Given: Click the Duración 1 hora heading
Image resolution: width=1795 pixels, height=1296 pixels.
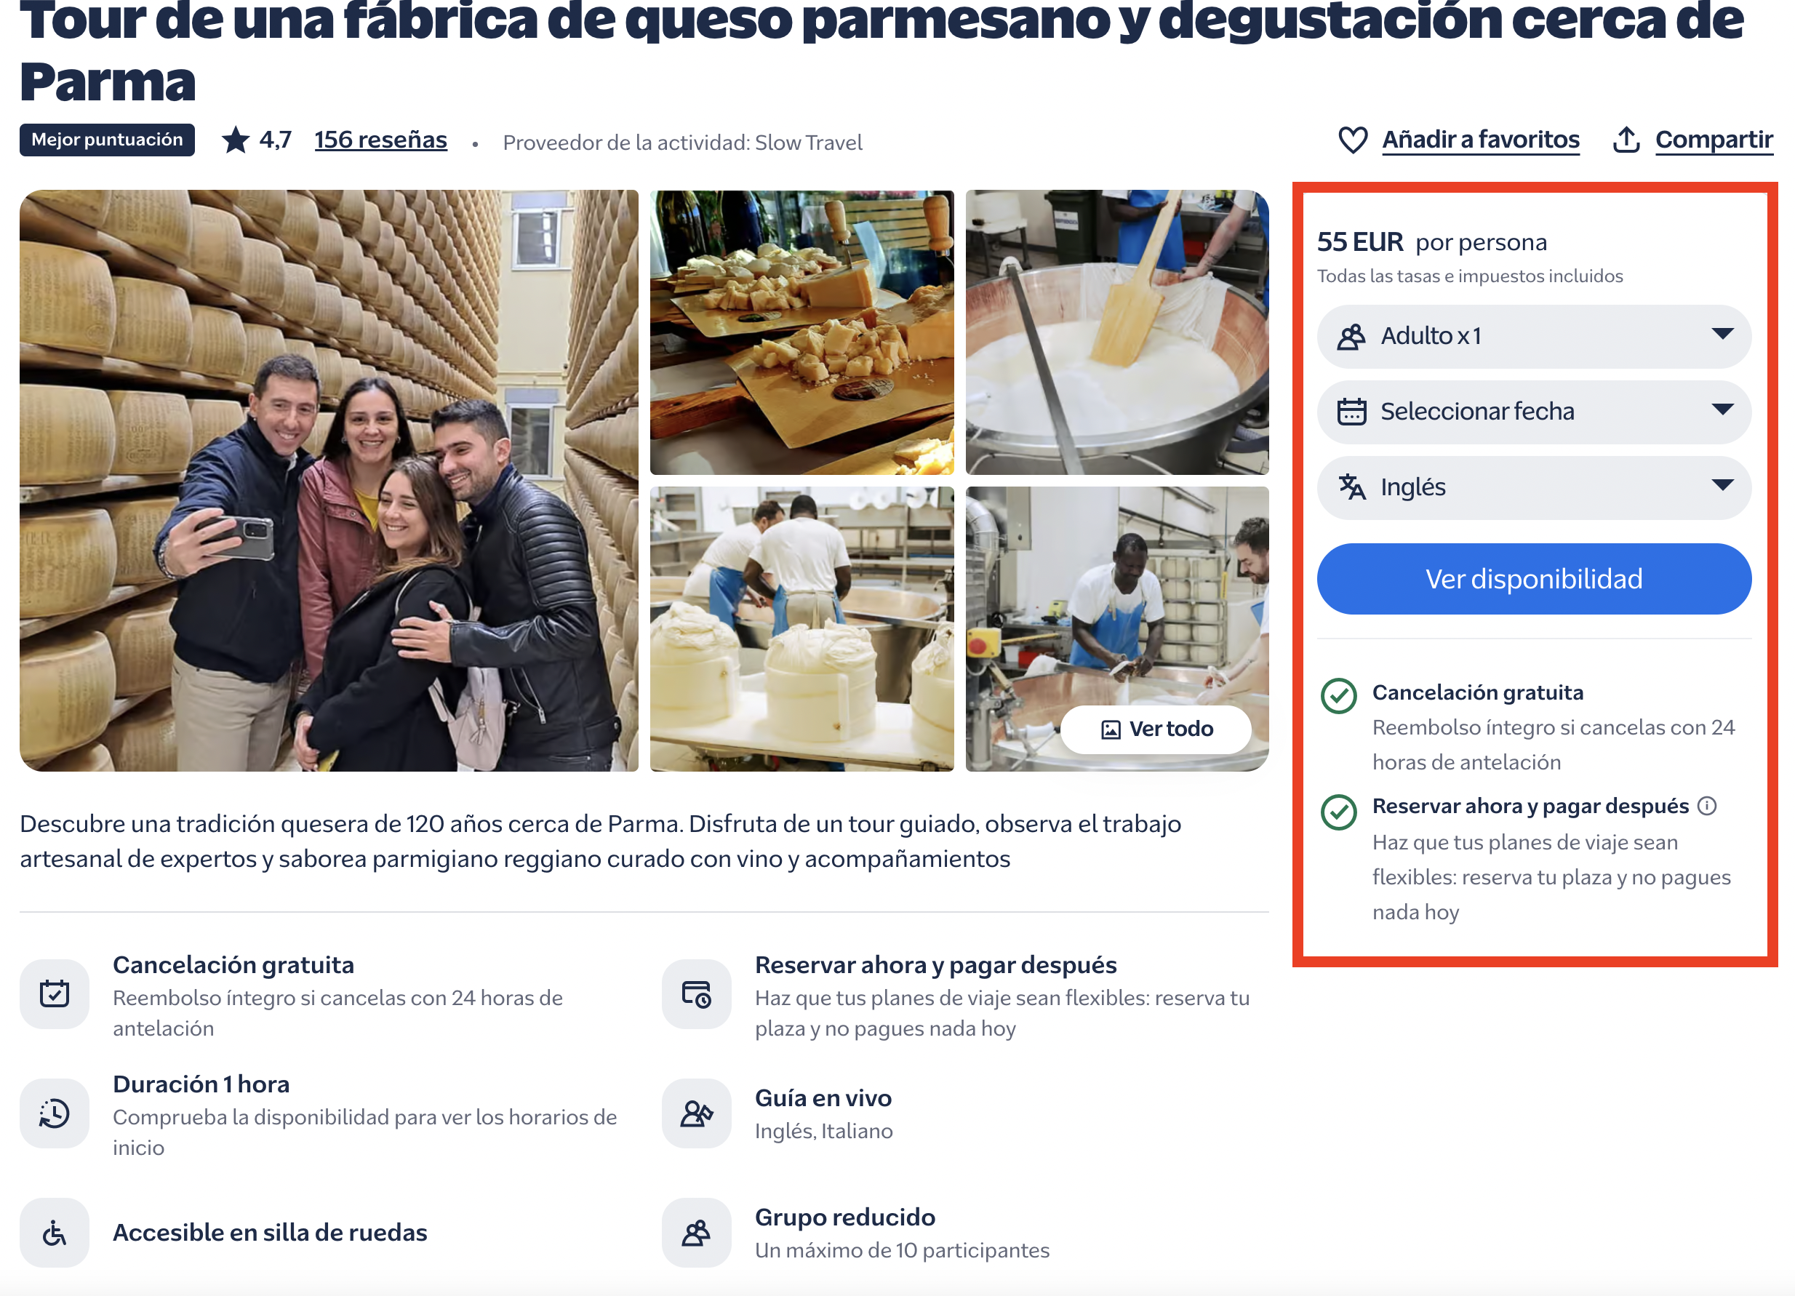Looking at the screenshot, I should point(201,1085).
